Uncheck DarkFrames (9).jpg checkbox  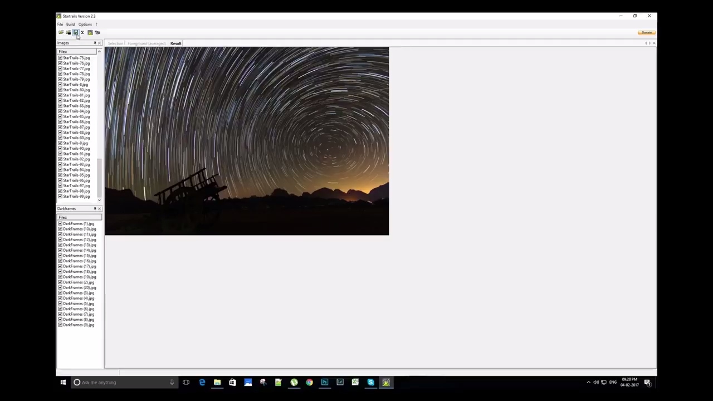(x=60, y=325)
